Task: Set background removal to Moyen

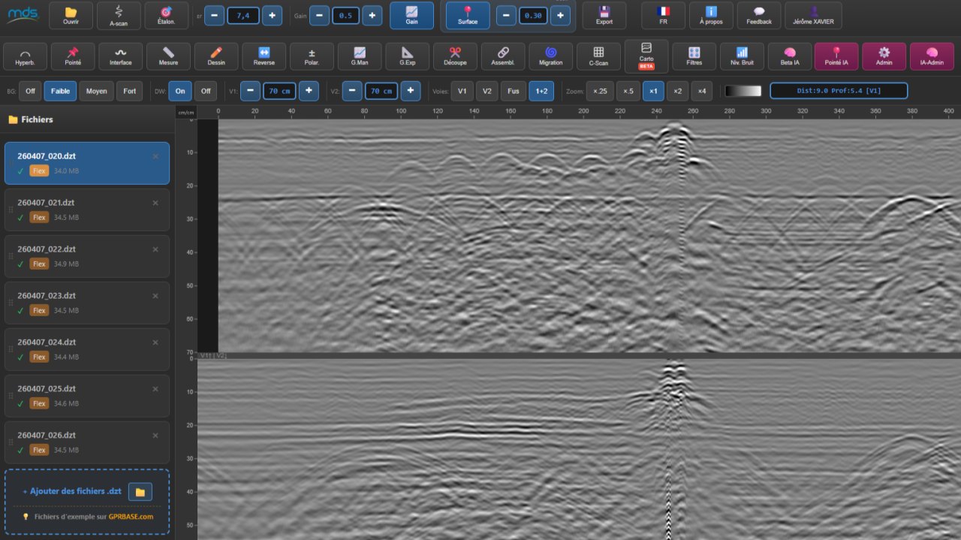Action: (96, 91)
